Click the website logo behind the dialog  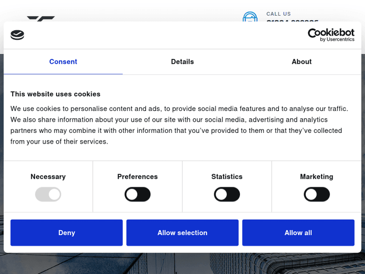coord(41,18)
